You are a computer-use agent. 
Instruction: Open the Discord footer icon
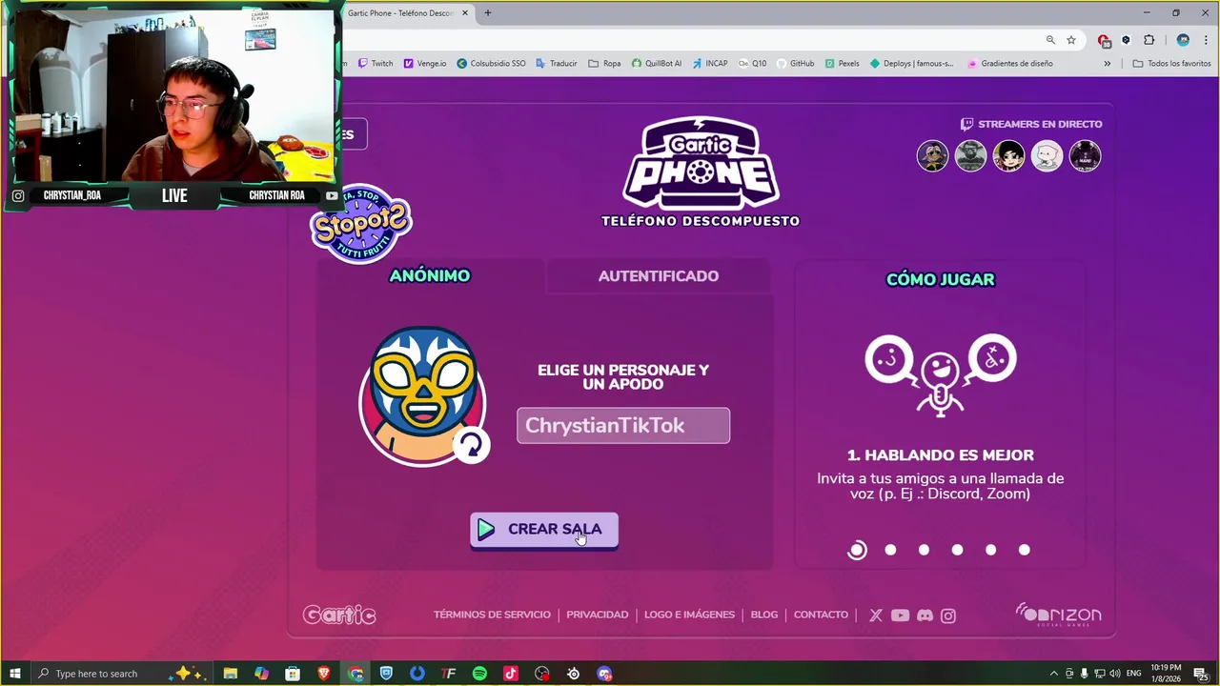click(925, 615)
